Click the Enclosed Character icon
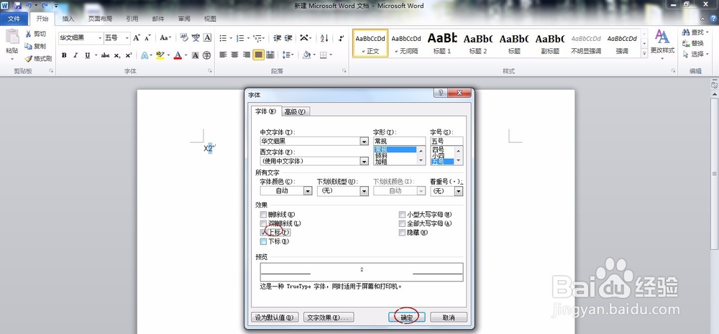The height and width of the screenshot is (334, 719). pos(207,55)
